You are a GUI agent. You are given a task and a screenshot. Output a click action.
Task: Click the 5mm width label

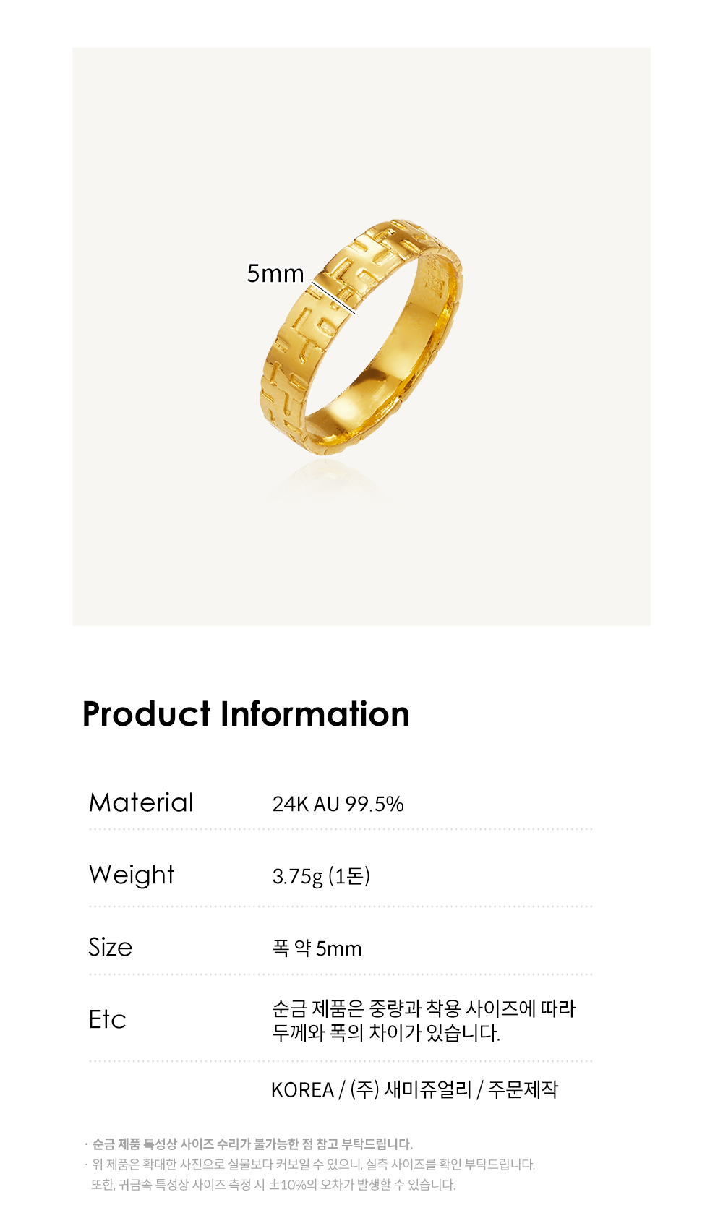pos(275,273)
